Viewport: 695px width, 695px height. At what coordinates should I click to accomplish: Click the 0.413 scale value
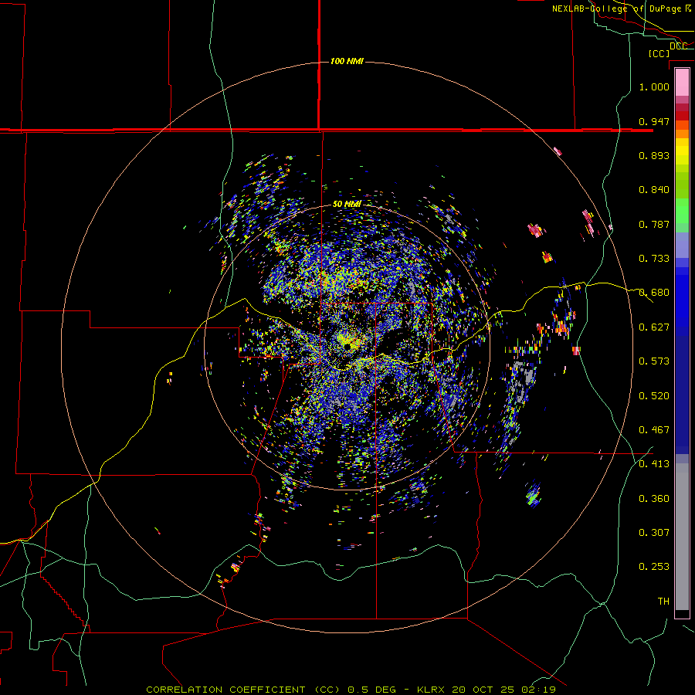point(654,464)
